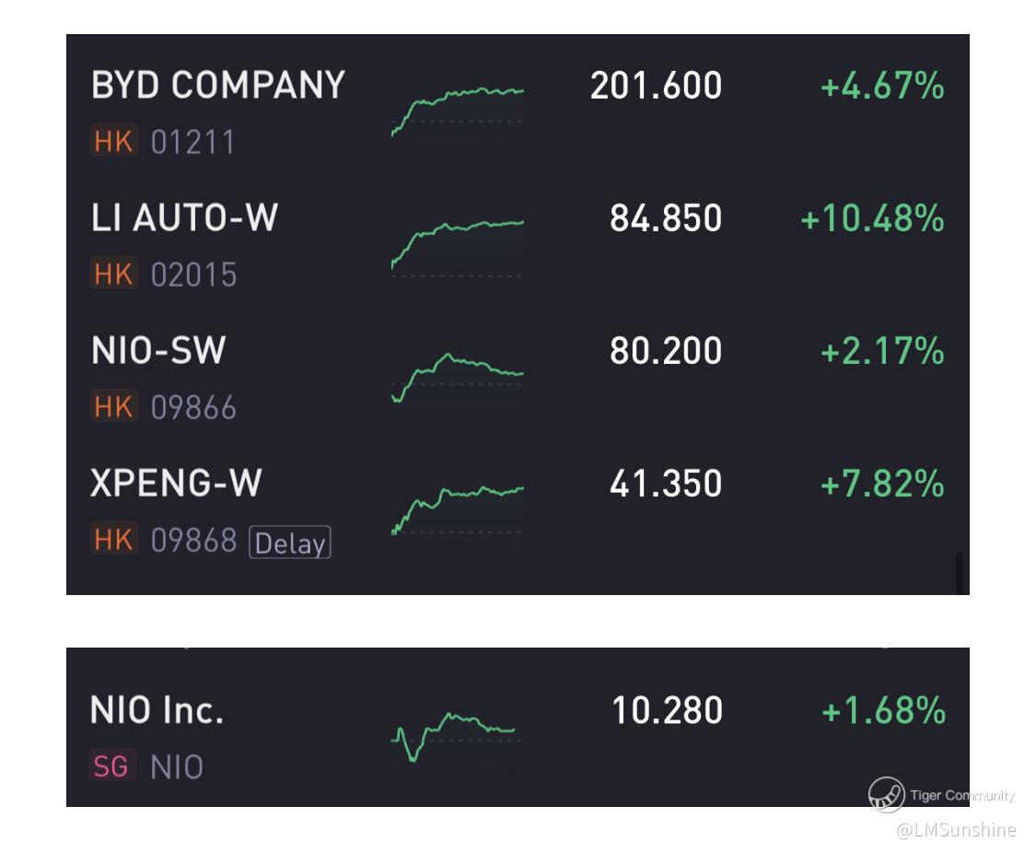Toggle the +10.48% change display
This screenshot has width=1036, height=853.
[x=872, y=218]
